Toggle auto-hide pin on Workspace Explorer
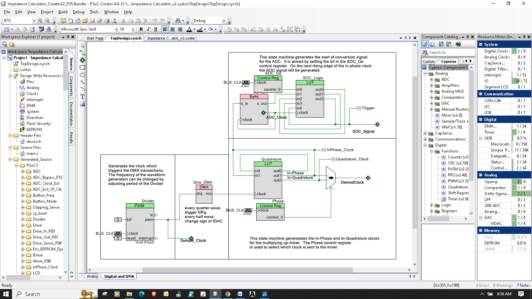 pyautogui.click(x=68, y=37)
